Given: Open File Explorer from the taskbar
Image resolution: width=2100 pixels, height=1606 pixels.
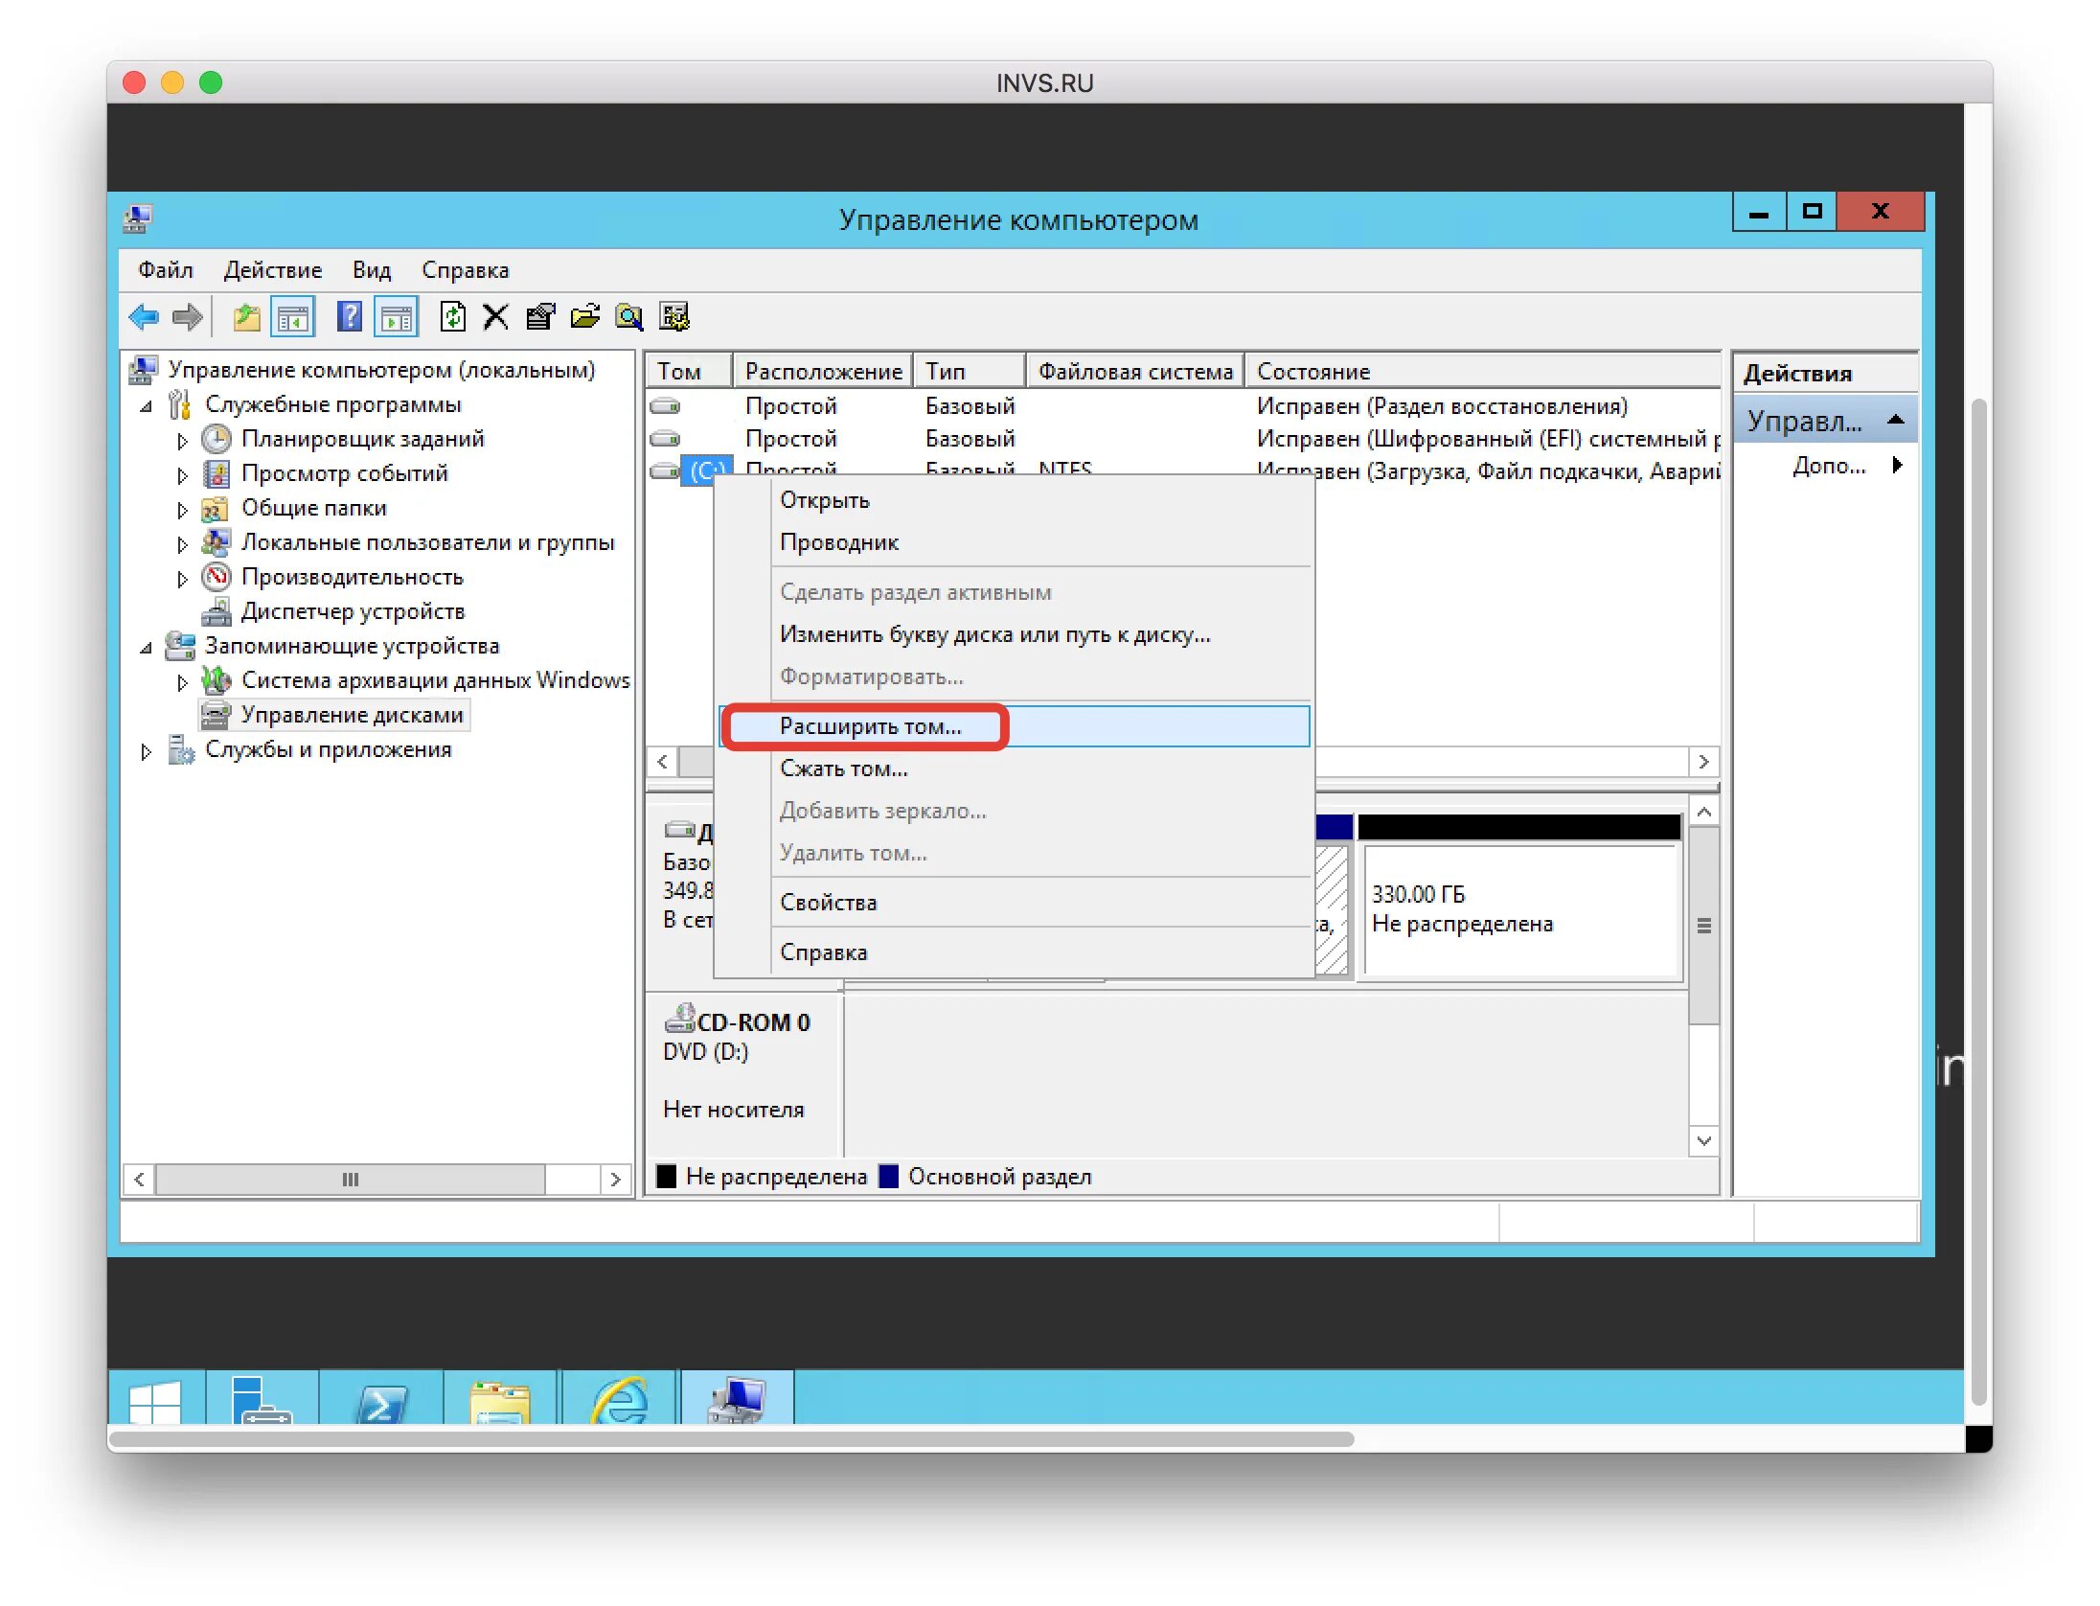Looking at the screenshot, I should pyautogui.click(x=500, y=1400).
